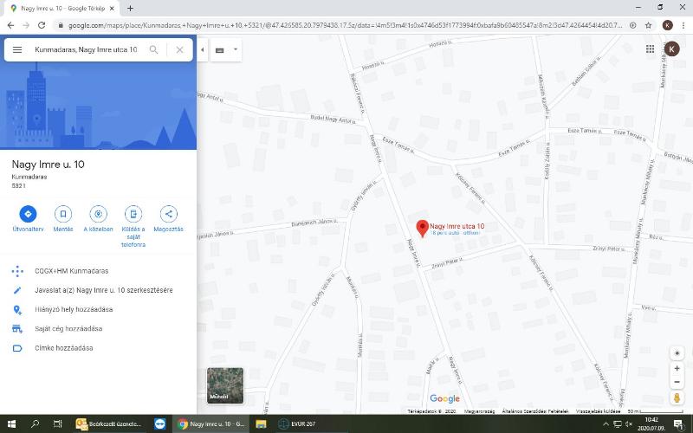Open a new Chrome tab
The image size is (693, 433).
click(x=130, y=8)
